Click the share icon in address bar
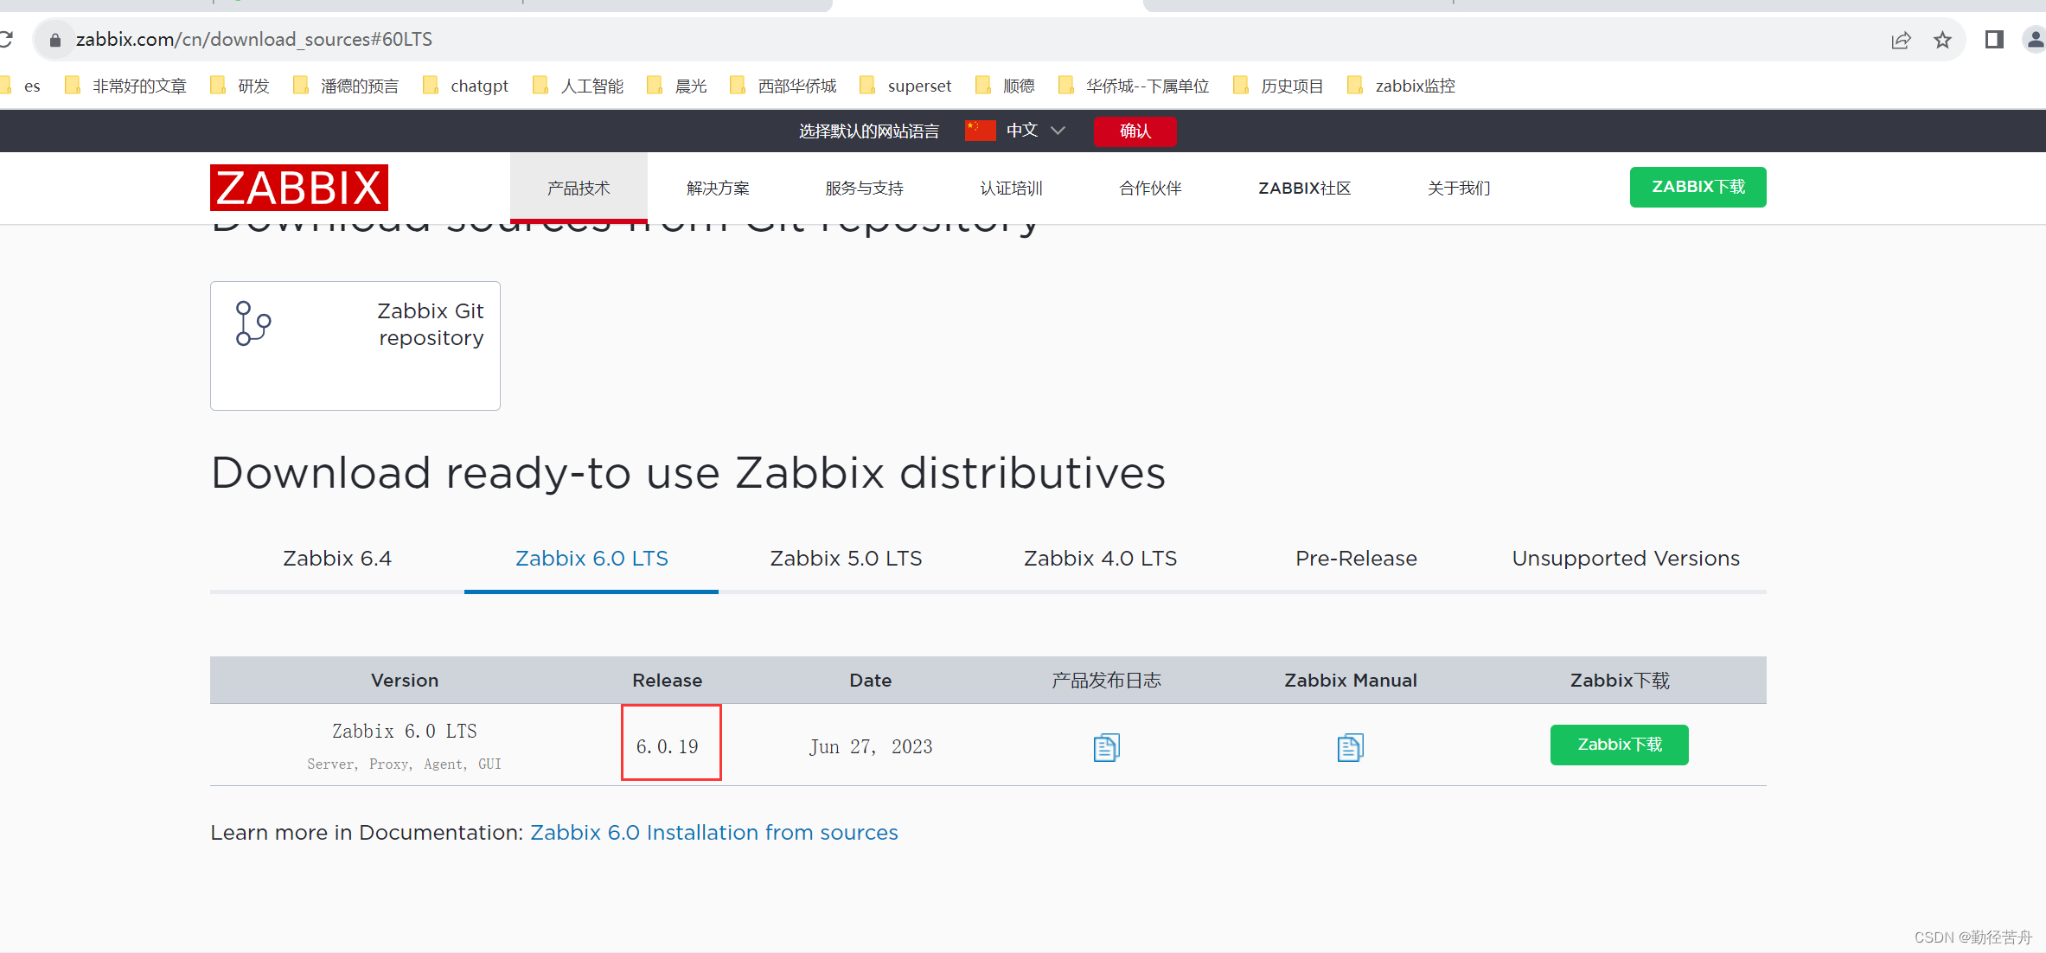2046x953 pixels. pyautogui.click(x=1900, y=39)
